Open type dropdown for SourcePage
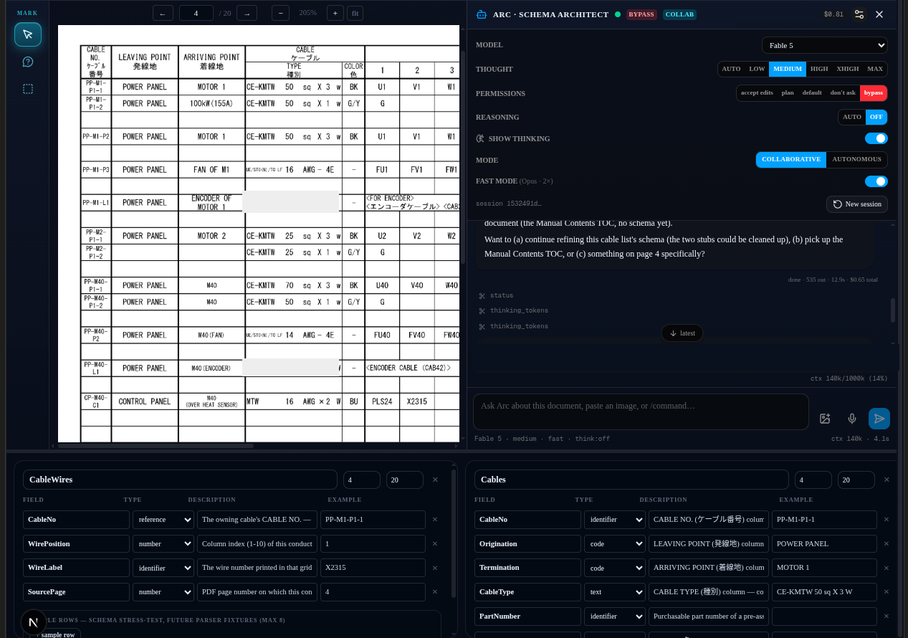This screenshot has width=908, height=638. pyautogui.click(x=163, y=592)
